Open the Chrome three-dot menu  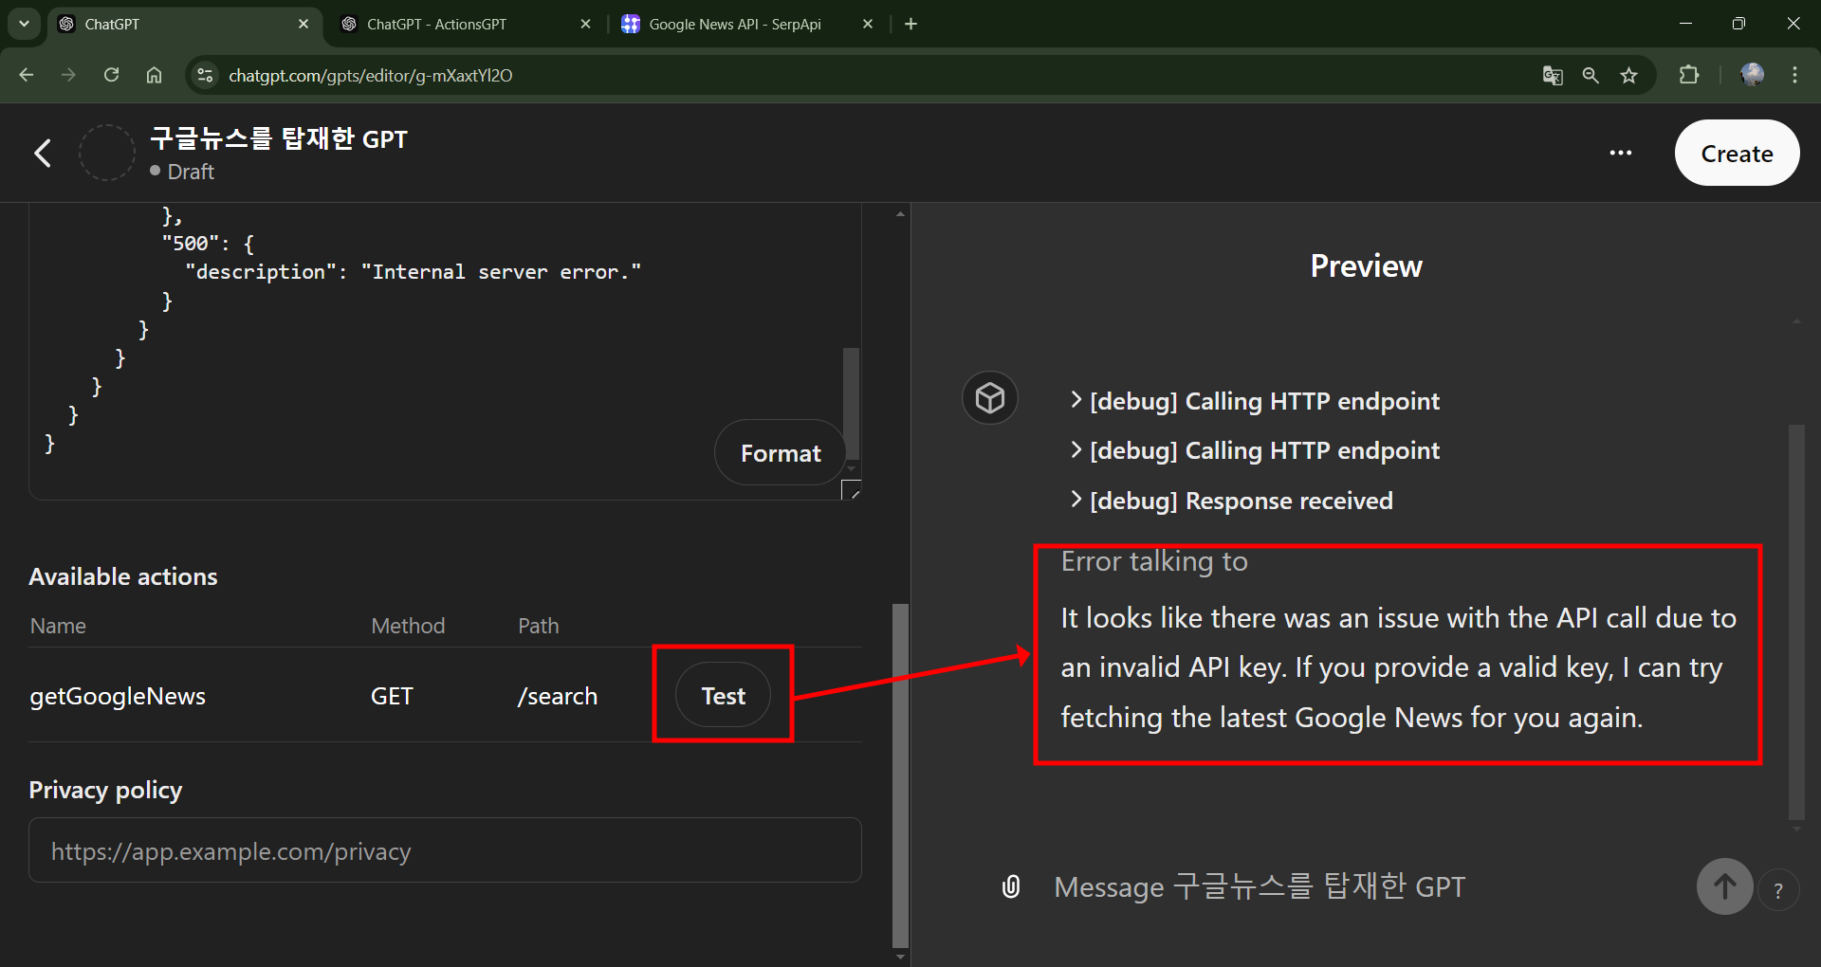click(x=1794, y=75)
